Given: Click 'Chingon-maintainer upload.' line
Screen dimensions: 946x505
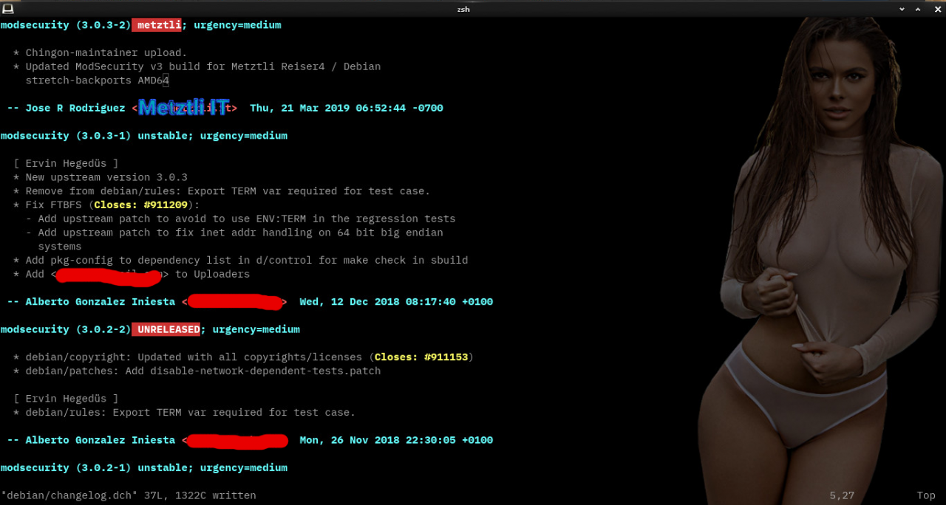Looking at the screenshot, I should [100, 52].
